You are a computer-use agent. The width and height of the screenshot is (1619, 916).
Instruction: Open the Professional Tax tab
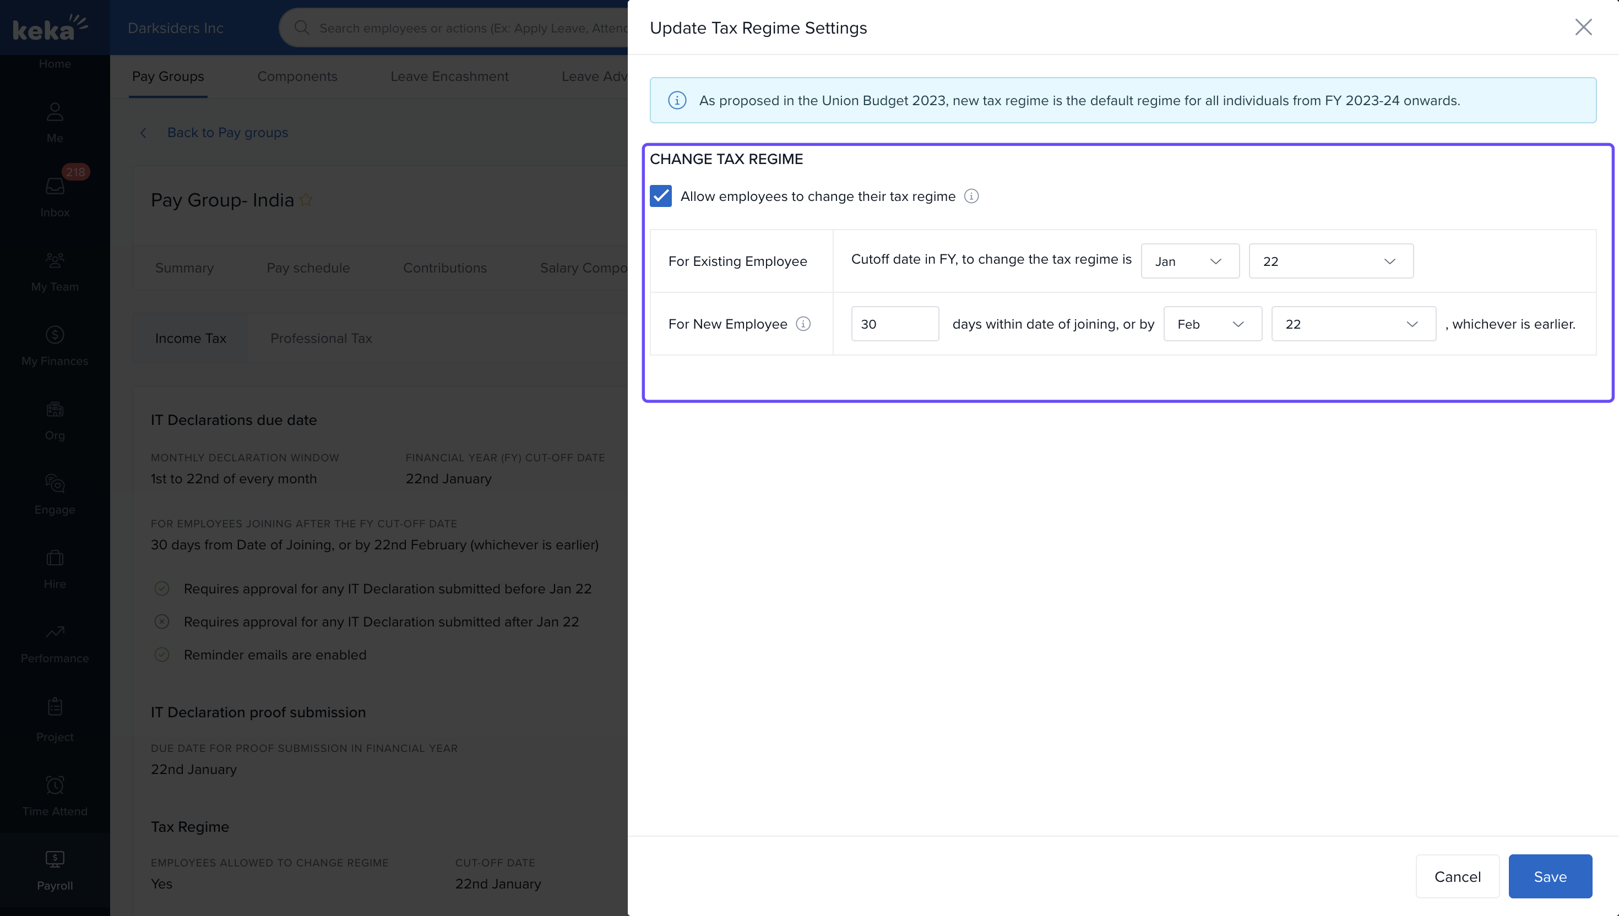[x=321, y=339]
